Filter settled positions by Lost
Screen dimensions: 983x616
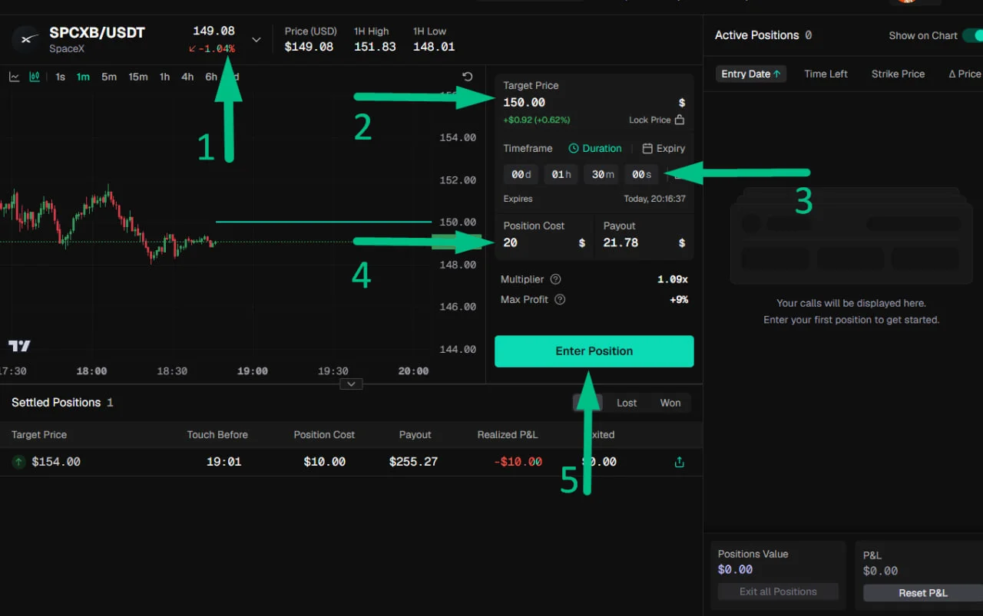[627, 403]
